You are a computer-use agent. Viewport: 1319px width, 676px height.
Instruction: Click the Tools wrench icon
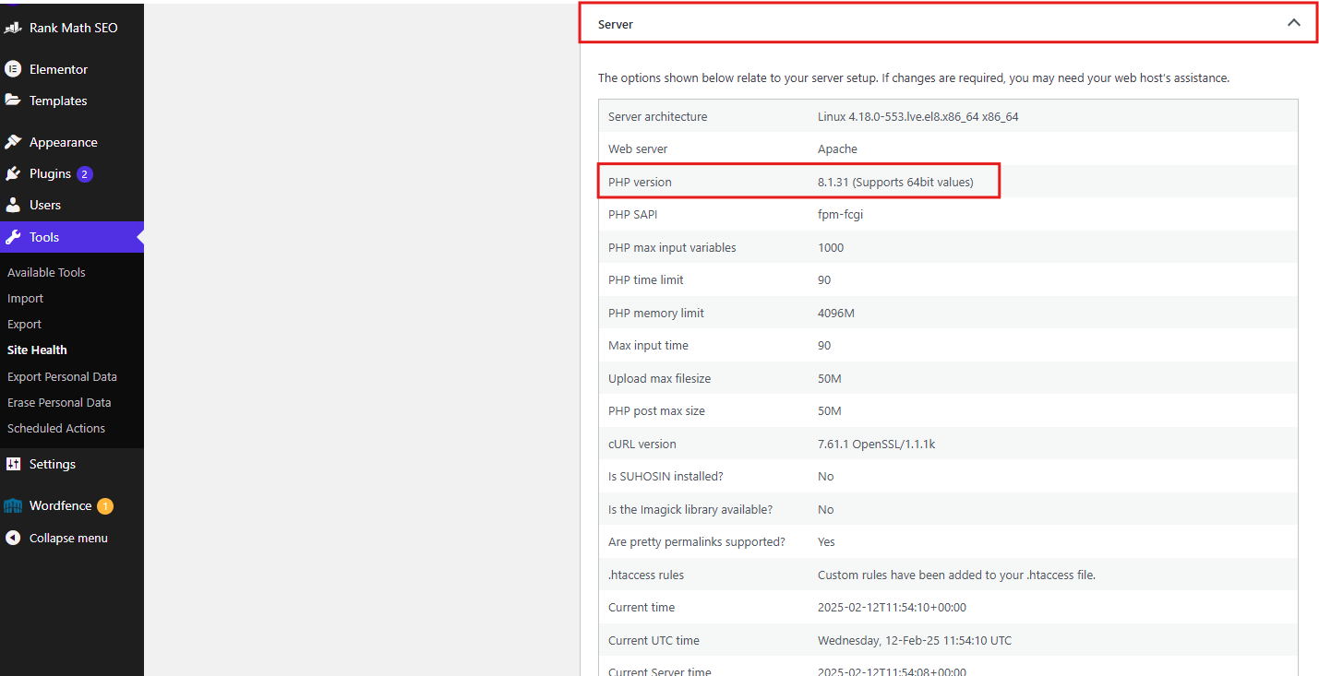13,237
